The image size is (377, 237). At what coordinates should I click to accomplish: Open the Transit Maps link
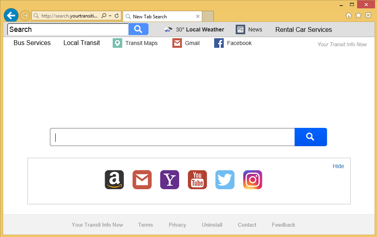point(141,43)
